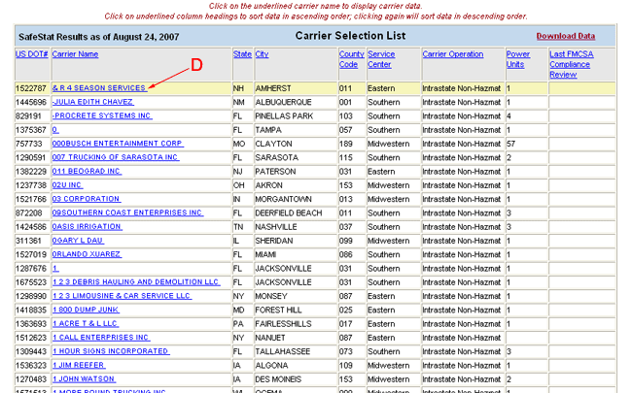Open carrier & R 4 SEASON SERVICES
Screen dimensions: 632x393
coord(99,88)
